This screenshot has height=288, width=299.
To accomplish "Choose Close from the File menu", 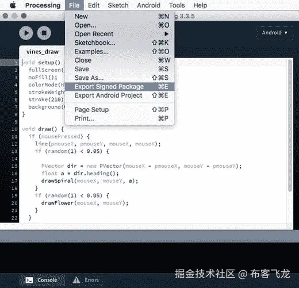I will [120, 60].
